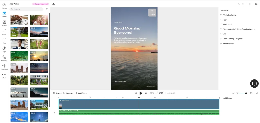Toggle the grid view icon
The height and width of the screenshot is (123, 260).
tap(256, 4)
